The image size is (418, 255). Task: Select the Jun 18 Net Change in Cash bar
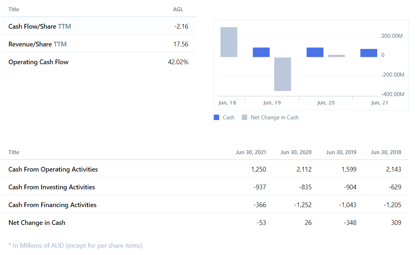[x=229, y=42]
